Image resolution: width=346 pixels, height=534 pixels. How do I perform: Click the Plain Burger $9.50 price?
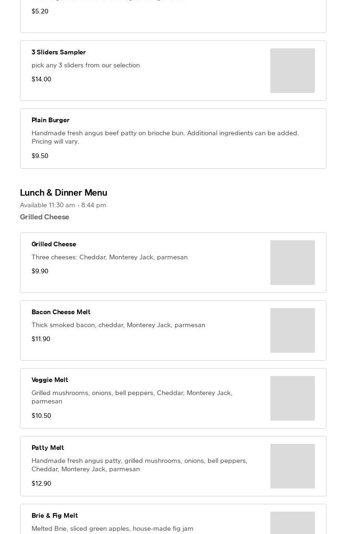(x=40, y=156)
